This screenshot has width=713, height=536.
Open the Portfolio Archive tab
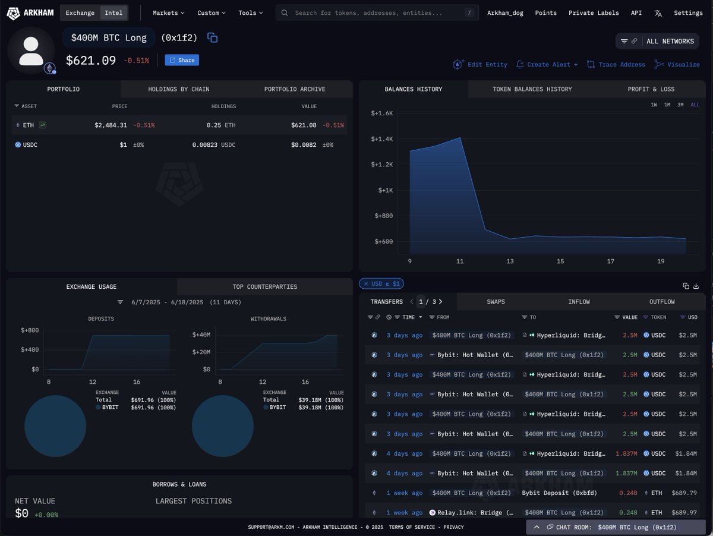click(295, 89)
